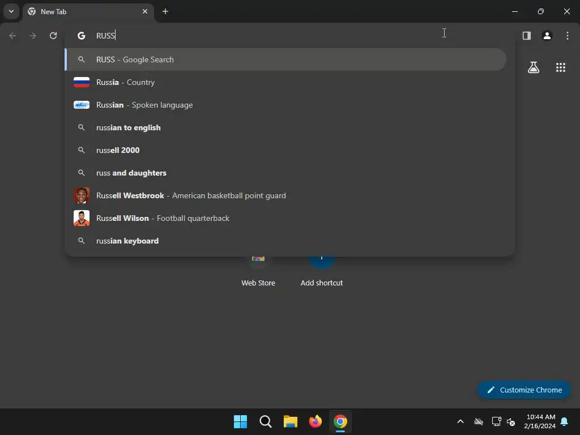
Task: Select Russia - Country suggestion
Action: point(285,82)
